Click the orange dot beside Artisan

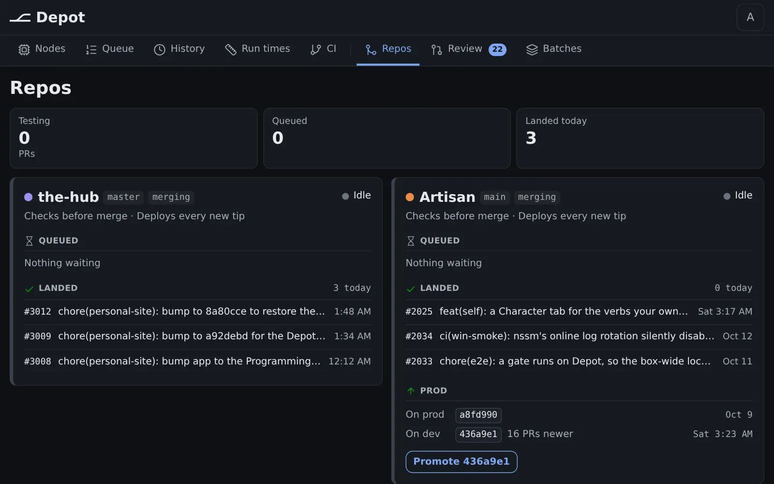tap(410, 197)
